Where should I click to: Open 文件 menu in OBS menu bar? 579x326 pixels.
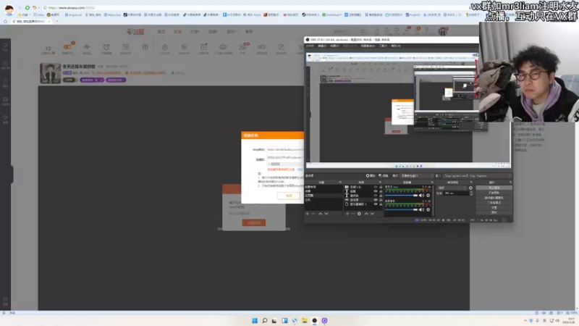[x=310, y=46]
